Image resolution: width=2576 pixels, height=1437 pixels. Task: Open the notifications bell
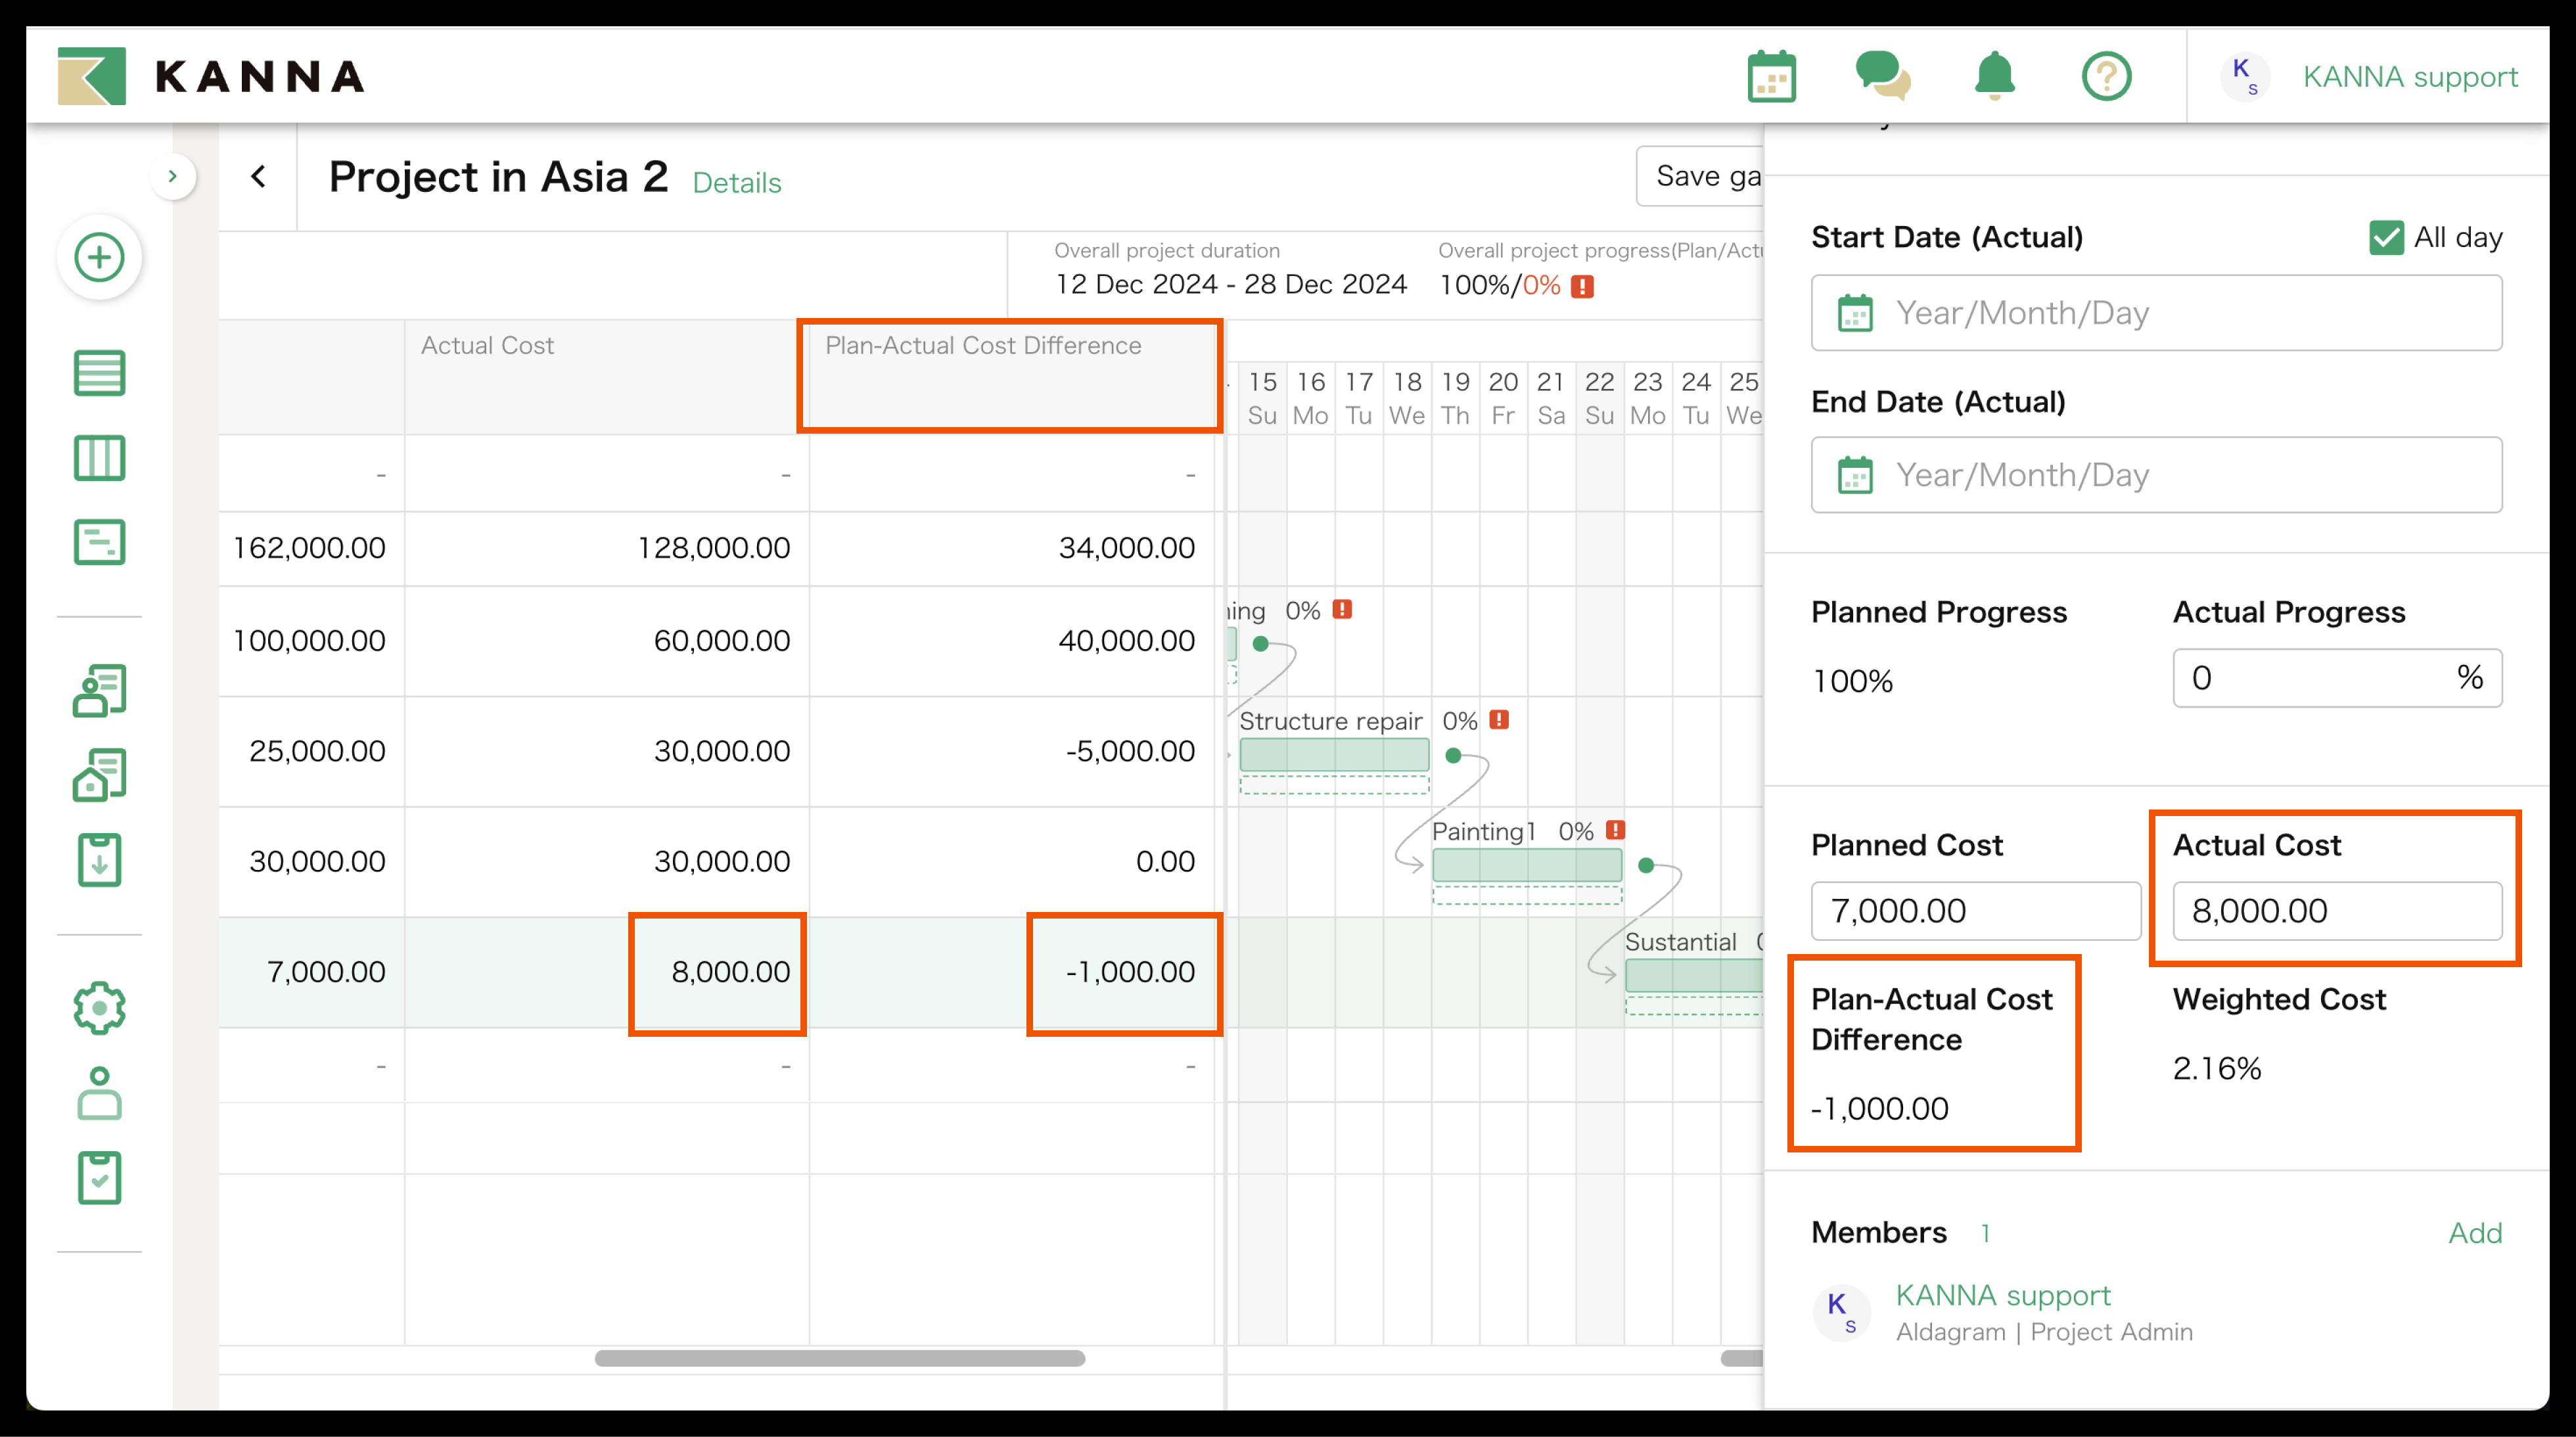pos(1994,76)
